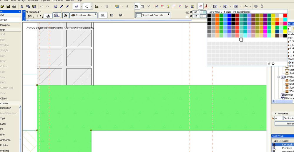This screenshot has width=294, height=152.
Task: Collapse the Properties panel triangle
Action: pos(275,113)
